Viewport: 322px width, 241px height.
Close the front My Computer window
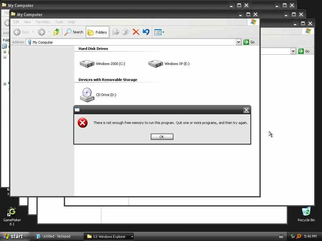pyautogui.click(x=255, y=14)
